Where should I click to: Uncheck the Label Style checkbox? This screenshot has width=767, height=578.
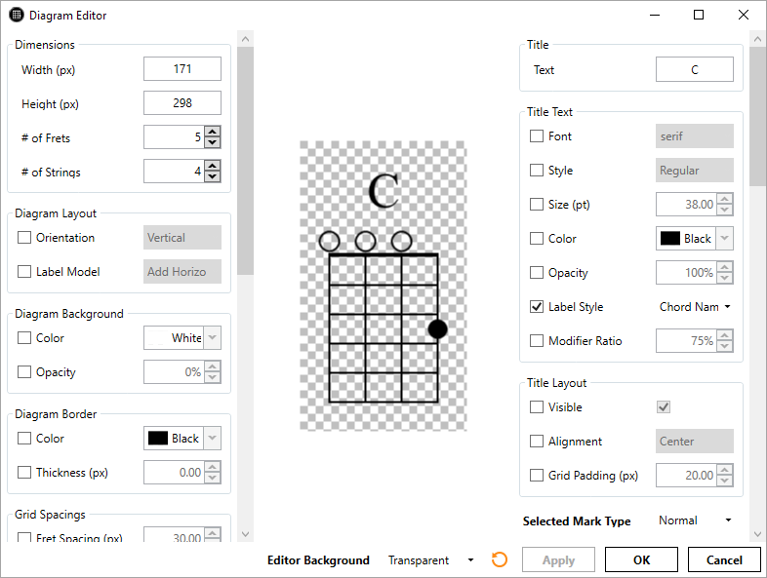(537, 307)
